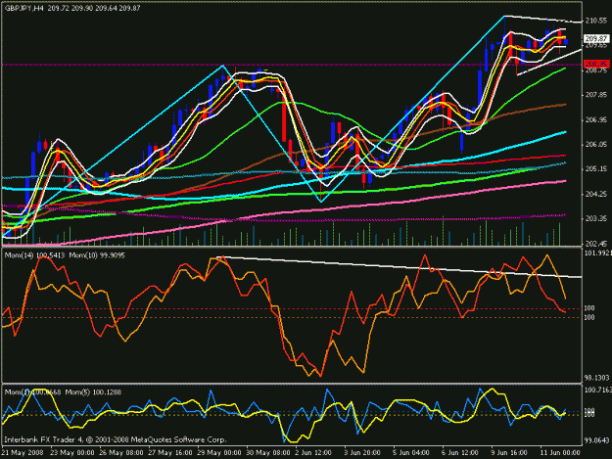The image size is (612, 459).
Task: Click the red 208.95 price level tag
Action: click(x=596, y=64)
